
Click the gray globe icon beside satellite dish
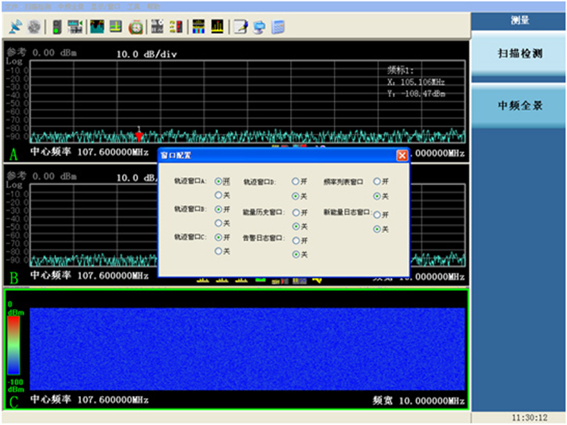click(33, 27)
